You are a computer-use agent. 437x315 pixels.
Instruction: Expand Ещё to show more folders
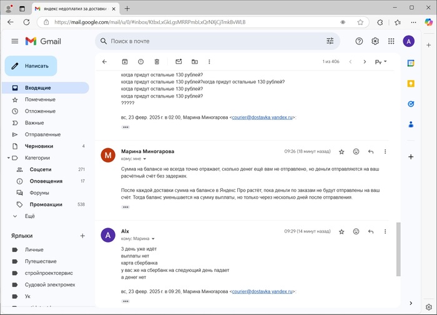tap(29, 216)
